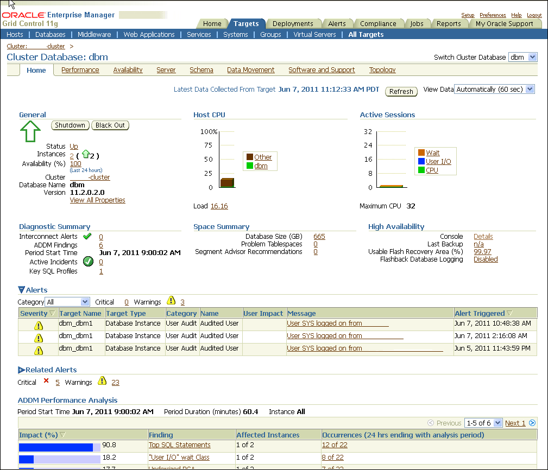Switch to the Performance tab
This screenshot has width=548, height=470.
[80, 70]
